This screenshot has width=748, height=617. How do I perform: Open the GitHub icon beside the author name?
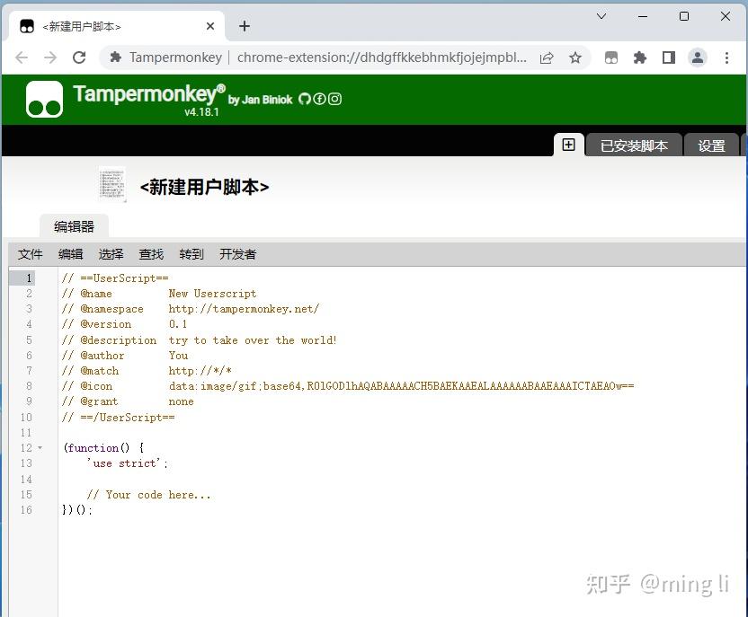pyautogui.click(x=306, y=100)
